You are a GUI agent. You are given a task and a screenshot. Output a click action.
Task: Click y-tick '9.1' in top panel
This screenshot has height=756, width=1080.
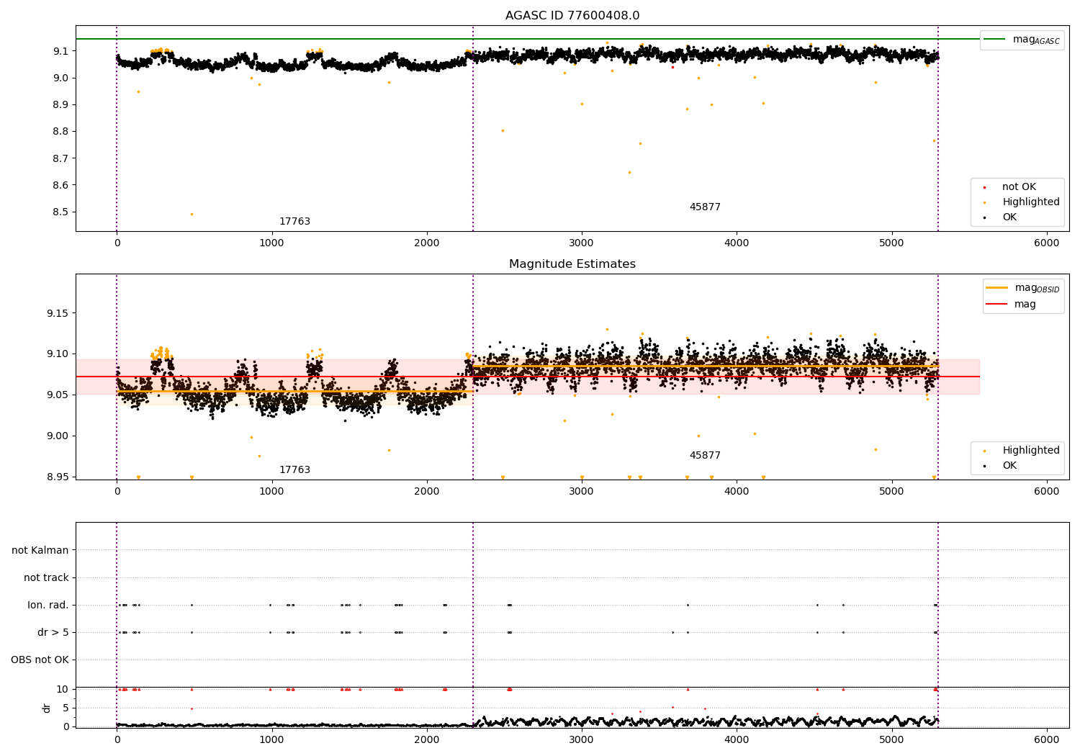[60, 51]
